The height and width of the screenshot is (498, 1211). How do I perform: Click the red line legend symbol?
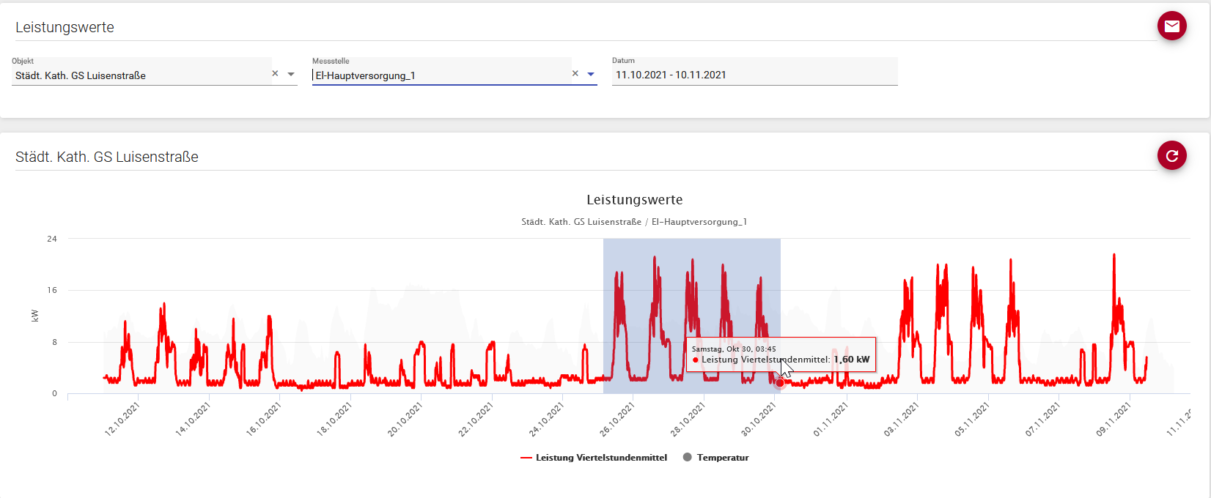click(x=526, y=458)
